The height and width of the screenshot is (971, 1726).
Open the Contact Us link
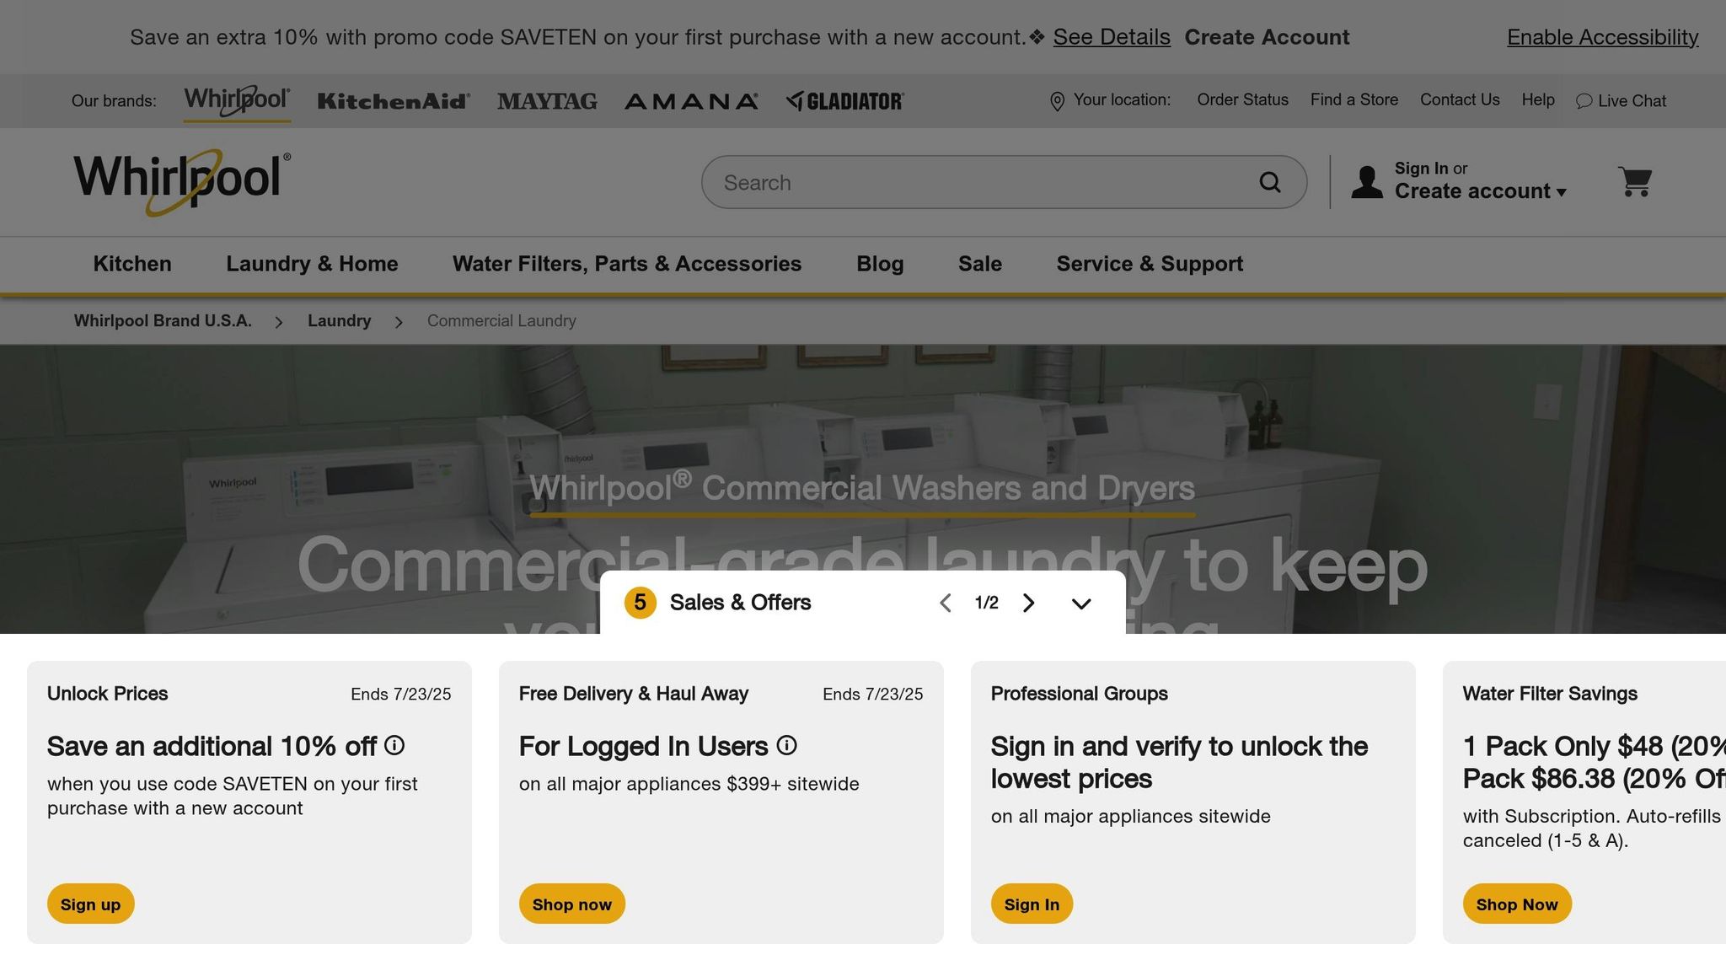(x=1460, y=99)
